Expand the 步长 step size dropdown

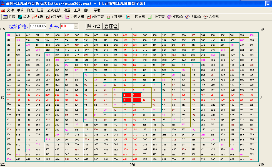point(76,26)
